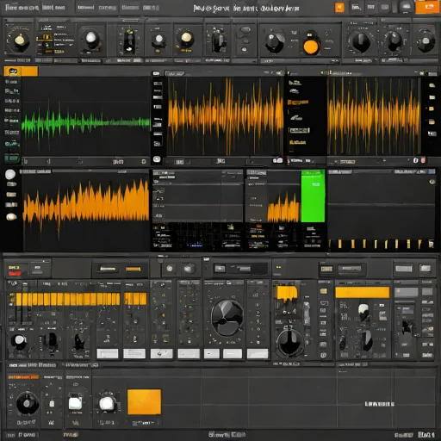Click the bright green block beside the small waveform
This screenshot has height=441, width=441.
313,196
